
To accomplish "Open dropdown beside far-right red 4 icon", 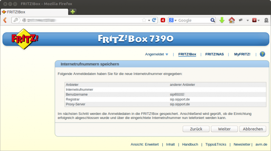I will tap(258, 20).
